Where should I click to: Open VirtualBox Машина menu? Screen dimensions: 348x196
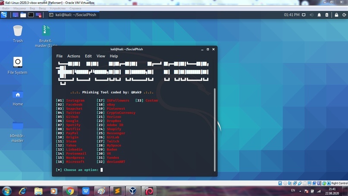click(19, 9)
